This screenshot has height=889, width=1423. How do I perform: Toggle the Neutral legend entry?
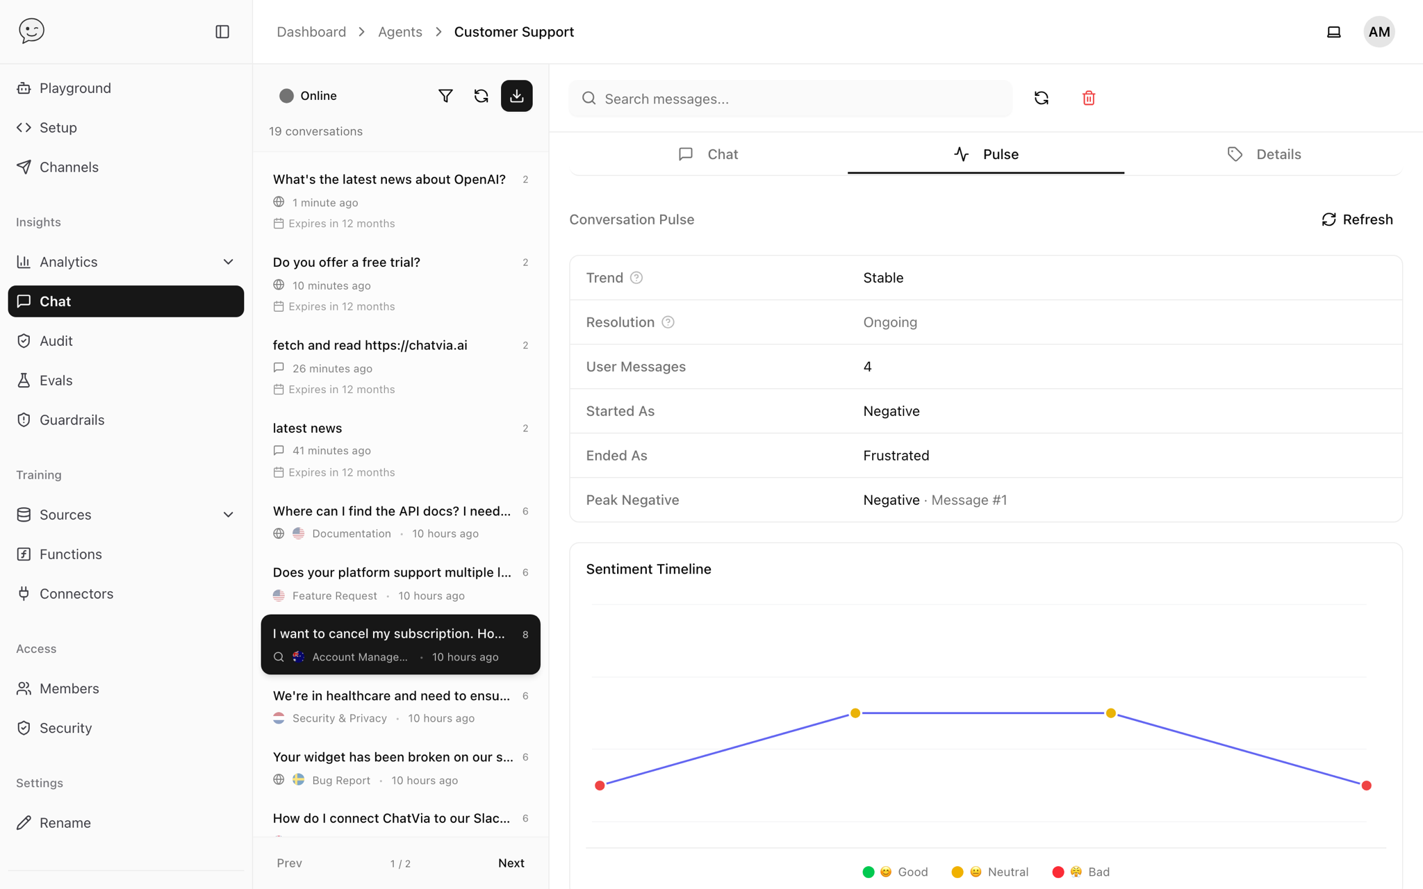[x=990, y=872]
